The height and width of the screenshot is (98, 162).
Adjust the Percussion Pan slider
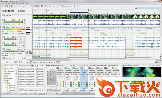(x=12, y=55)
